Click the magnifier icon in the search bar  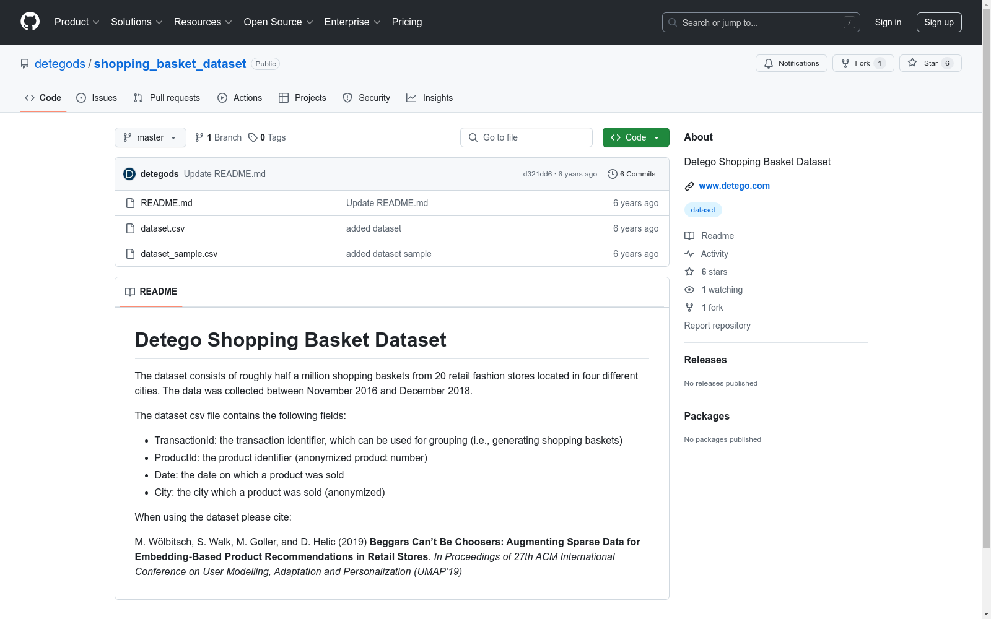click(x=673, y=22)
